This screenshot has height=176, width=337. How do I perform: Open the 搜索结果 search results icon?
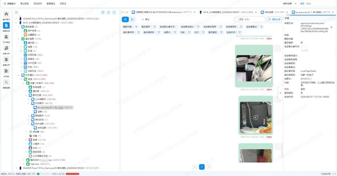point(6,82)
